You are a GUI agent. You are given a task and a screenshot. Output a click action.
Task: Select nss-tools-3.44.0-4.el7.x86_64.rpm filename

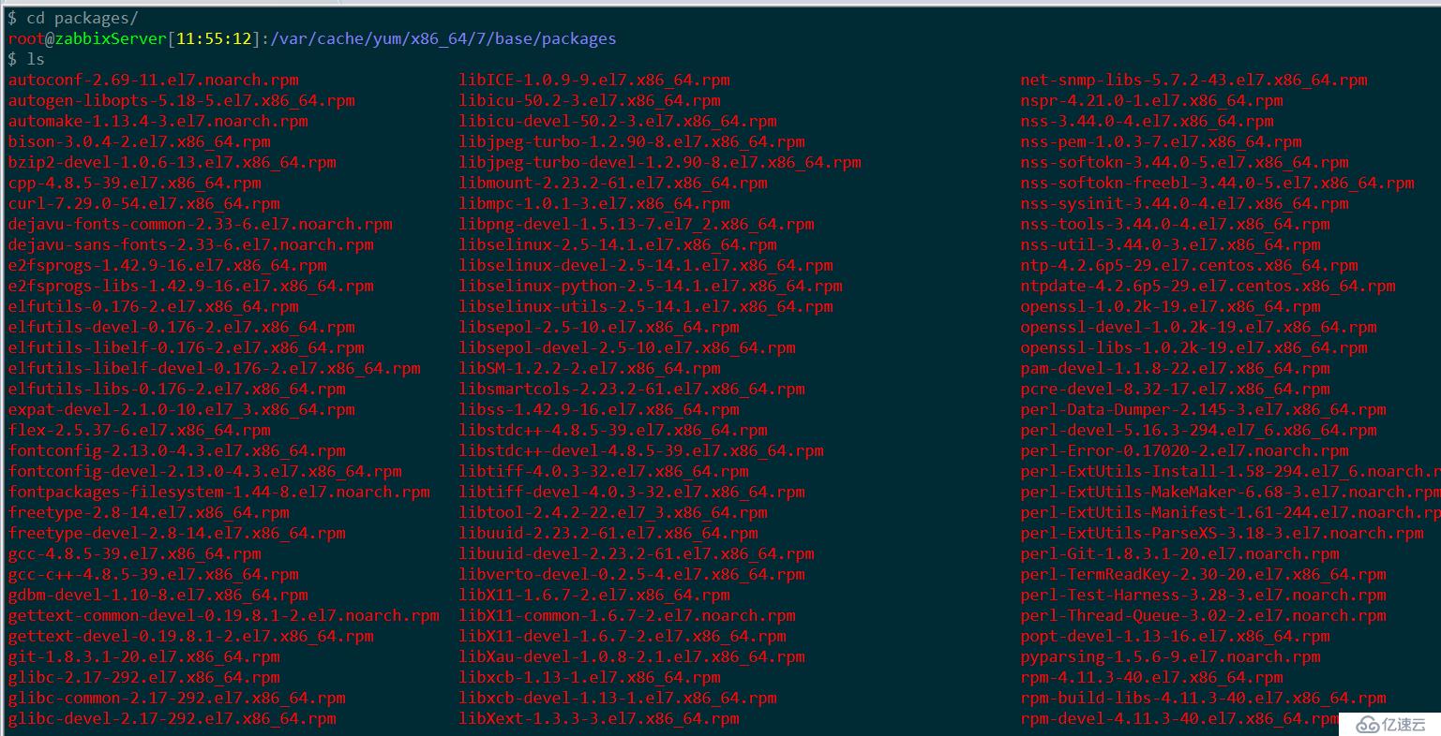1176,225
